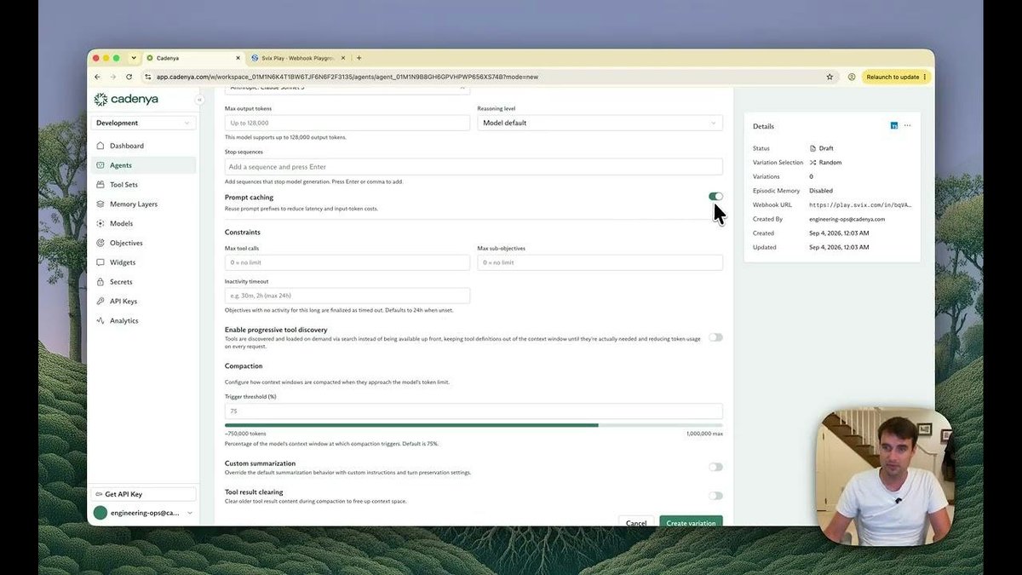Viewport: 1022px width, 575px height.
Task: Click engineering-ops@cadenya.com in Details panel
Action: tap(847, 219)
